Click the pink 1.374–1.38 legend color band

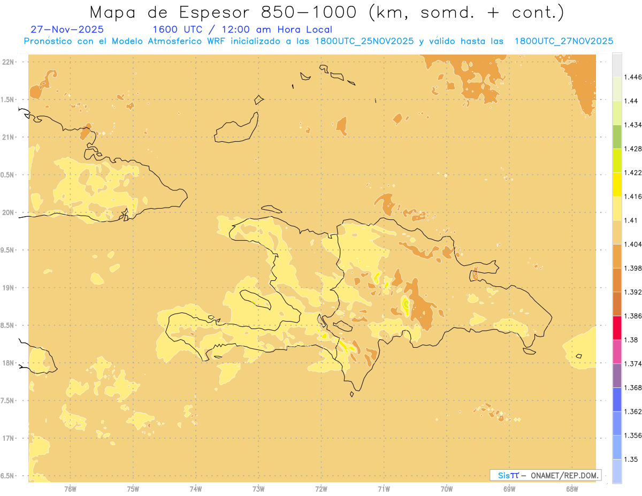(x=617, y=352)
